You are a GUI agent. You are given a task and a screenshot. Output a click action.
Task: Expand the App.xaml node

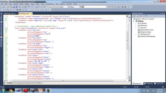click(x=136, y=28)
